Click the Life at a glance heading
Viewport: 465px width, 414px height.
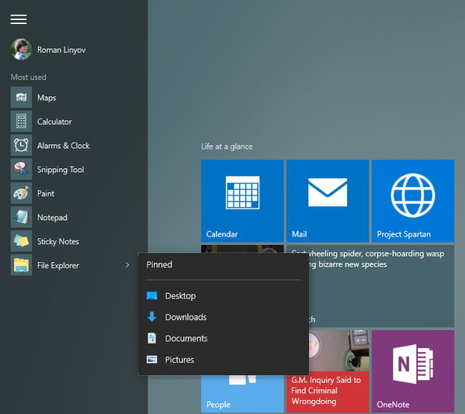coord(227,147)
